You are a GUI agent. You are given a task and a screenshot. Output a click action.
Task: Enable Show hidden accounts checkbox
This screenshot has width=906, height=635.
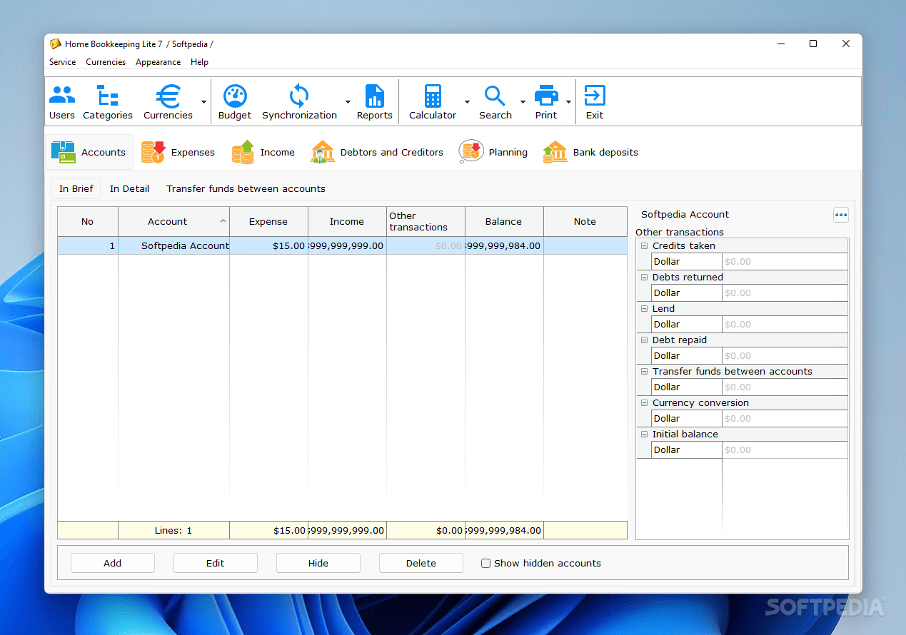pos(486,563)
